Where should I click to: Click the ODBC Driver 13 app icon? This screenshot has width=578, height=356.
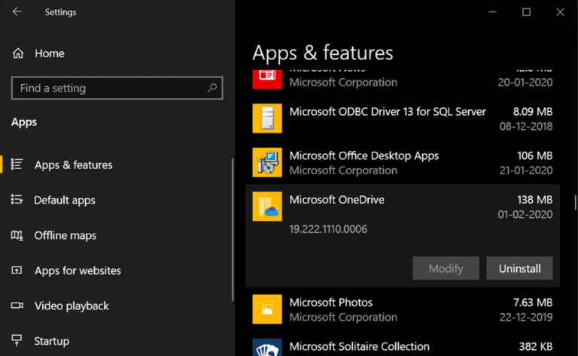(x=267, y=118)
